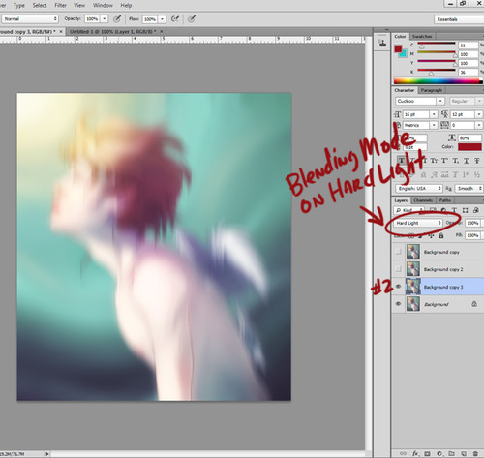Click the New adjustment layer icon
This screenshot has height=458, width=484.
pos(439,453)
